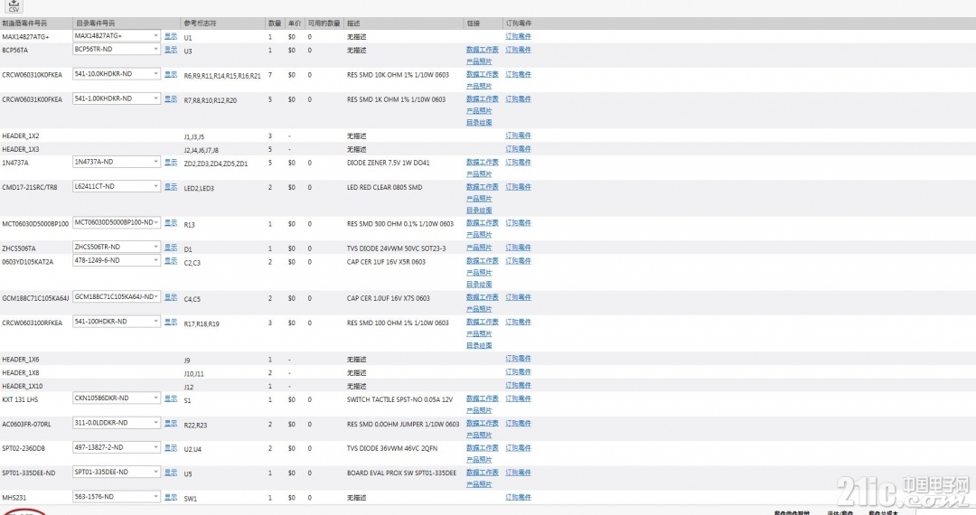Open 产品照片 for AC0603FR-070RL
The image size is (976, 515).
(x=479, y=435)
